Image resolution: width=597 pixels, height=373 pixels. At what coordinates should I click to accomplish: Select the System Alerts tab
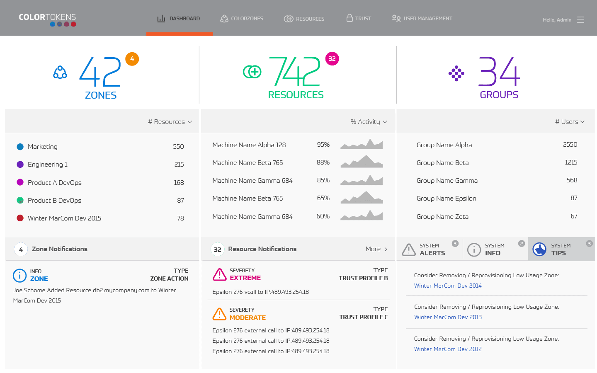tap(429, 249)
